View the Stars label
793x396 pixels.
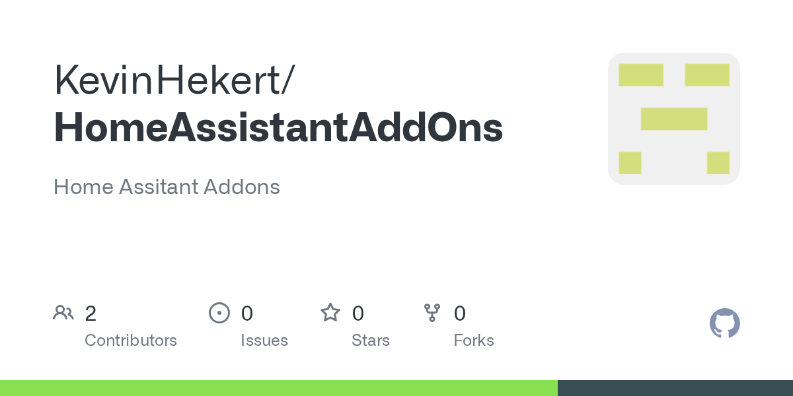click(x=371, y=341)
